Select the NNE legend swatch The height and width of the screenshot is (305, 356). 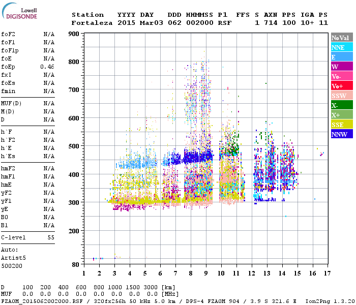click(342, 47)
